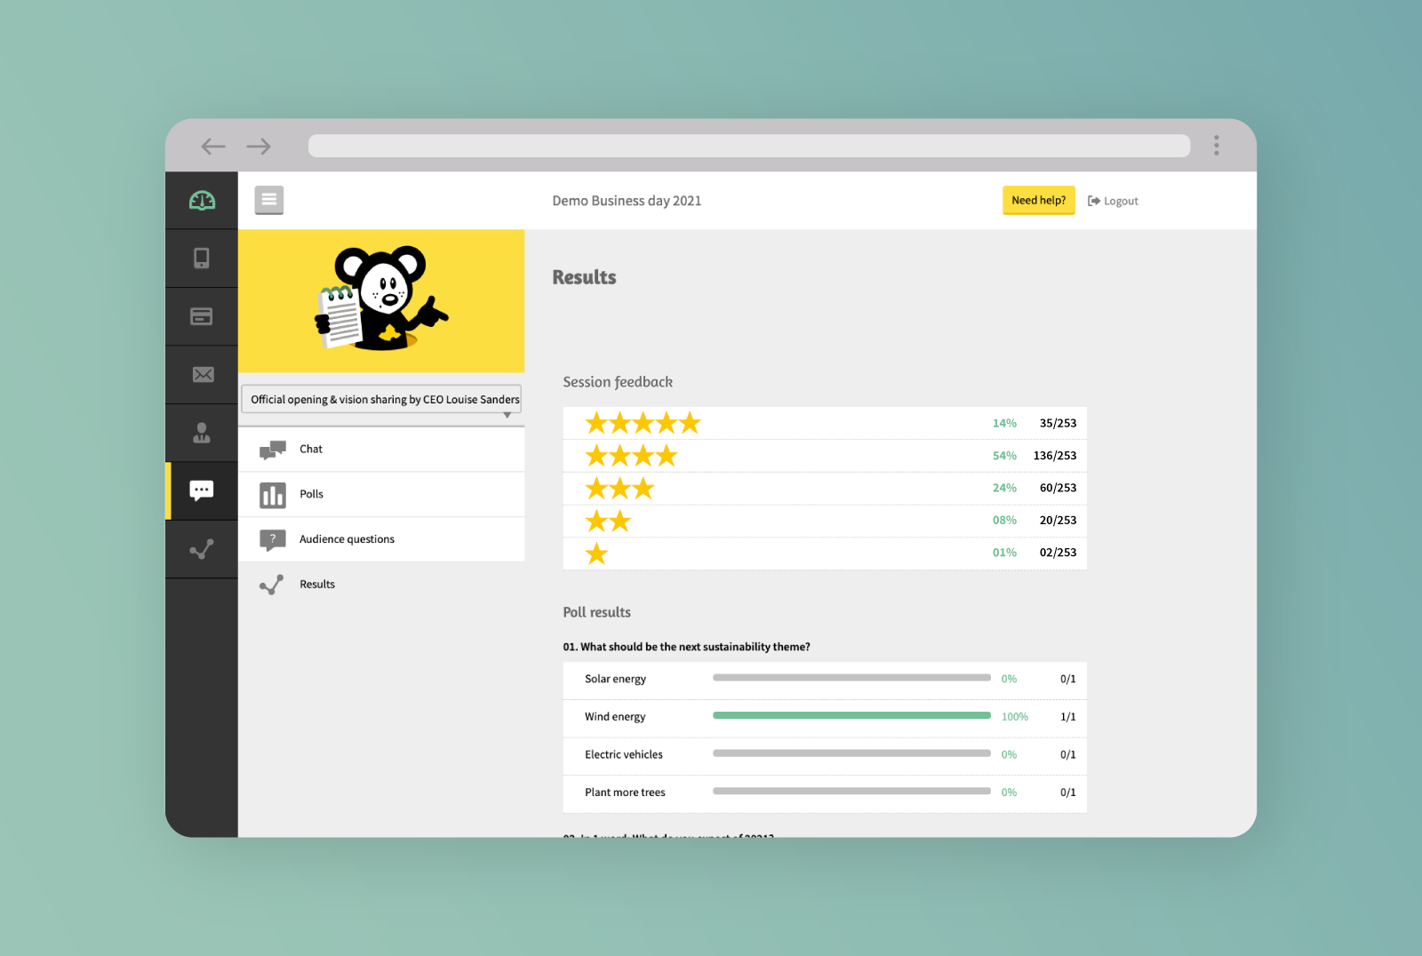
Task: Click the Electric vehicles progress bar
Action: (851, 753)
